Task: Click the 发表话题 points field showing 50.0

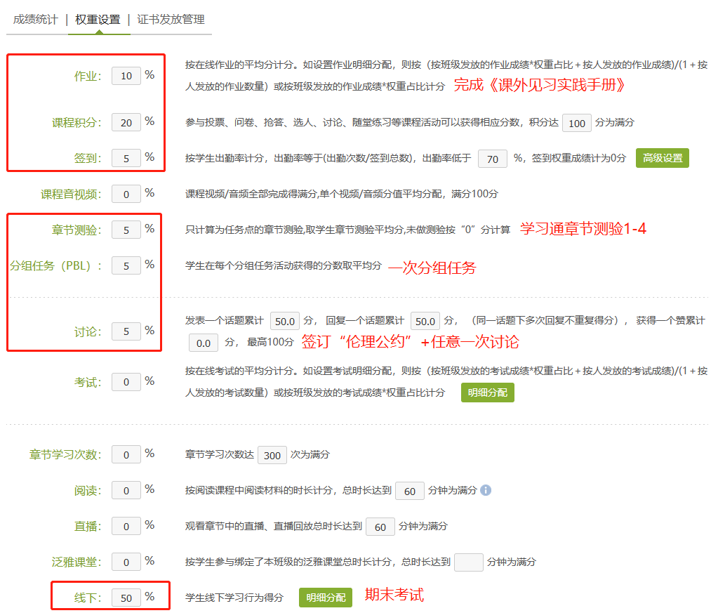Action: click(x=284, y=319)
